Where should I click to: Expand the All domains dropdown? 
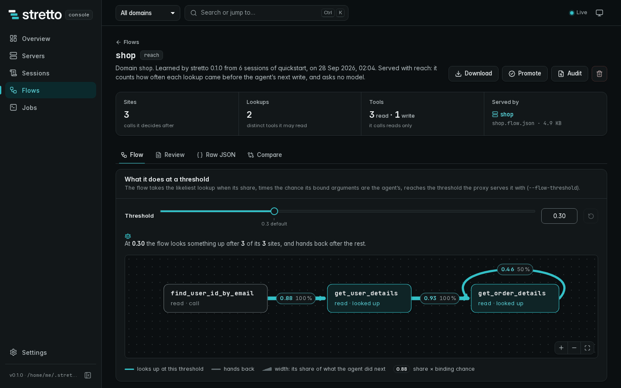(x=148, y=13)
